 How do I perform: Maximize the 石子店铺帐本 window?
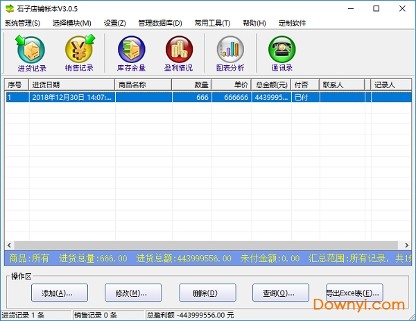376,9
